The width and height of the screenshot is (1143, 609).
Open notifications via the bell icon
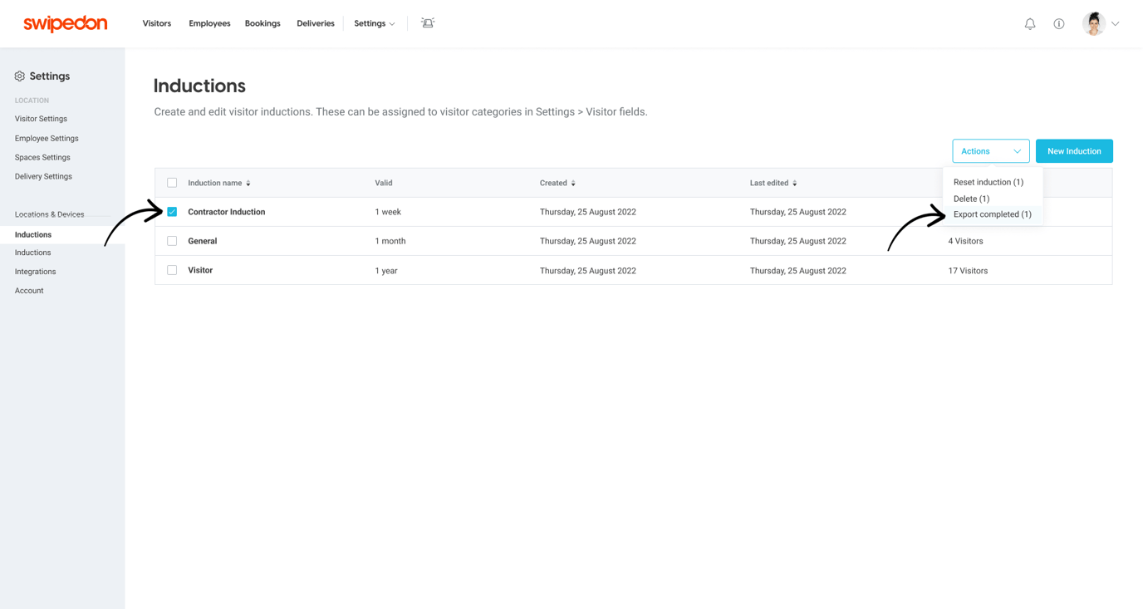1029,23
